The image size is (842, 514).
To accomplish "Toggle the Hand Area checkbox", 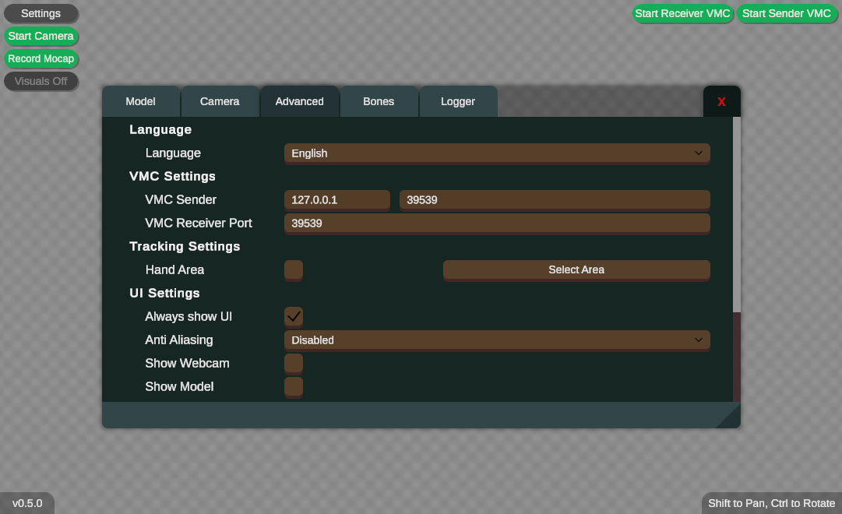I will [294, 269].
